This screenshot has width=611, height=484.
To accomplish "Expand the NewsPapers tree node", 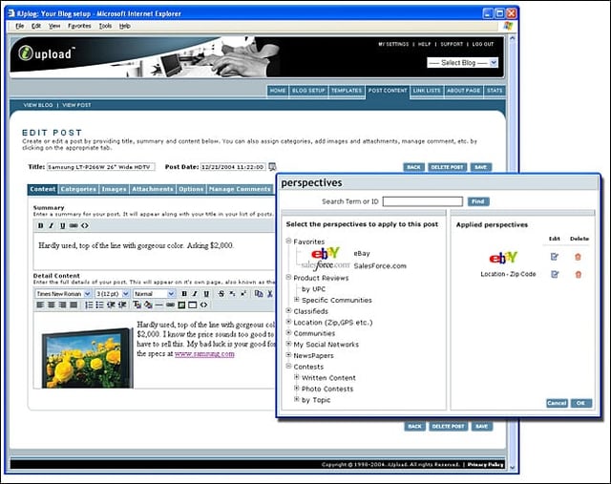I will point(288,355).
